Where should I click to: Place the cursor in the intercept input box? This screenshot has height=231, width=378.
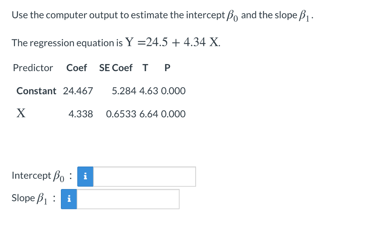point(144,177)
